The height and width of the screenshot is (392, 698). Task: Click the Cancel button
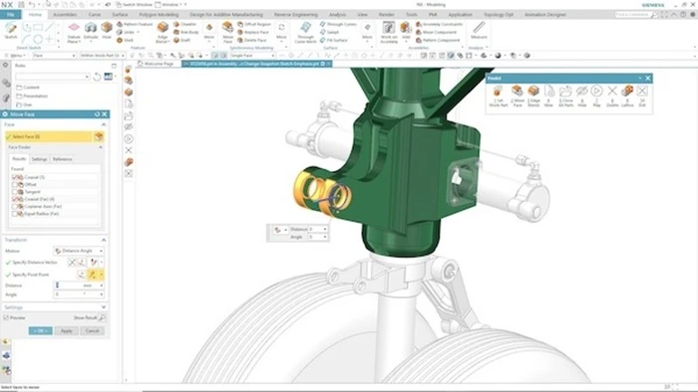click(x=92, y=330)
